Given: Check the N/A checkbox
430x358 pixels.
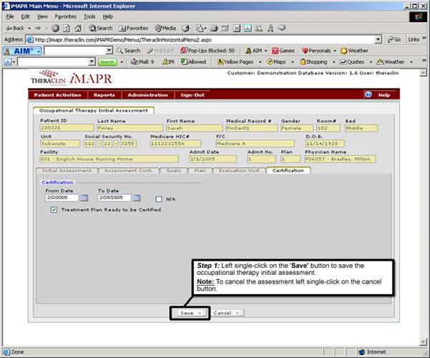Looking at the screenshot, I should click(x=159, y=198).
